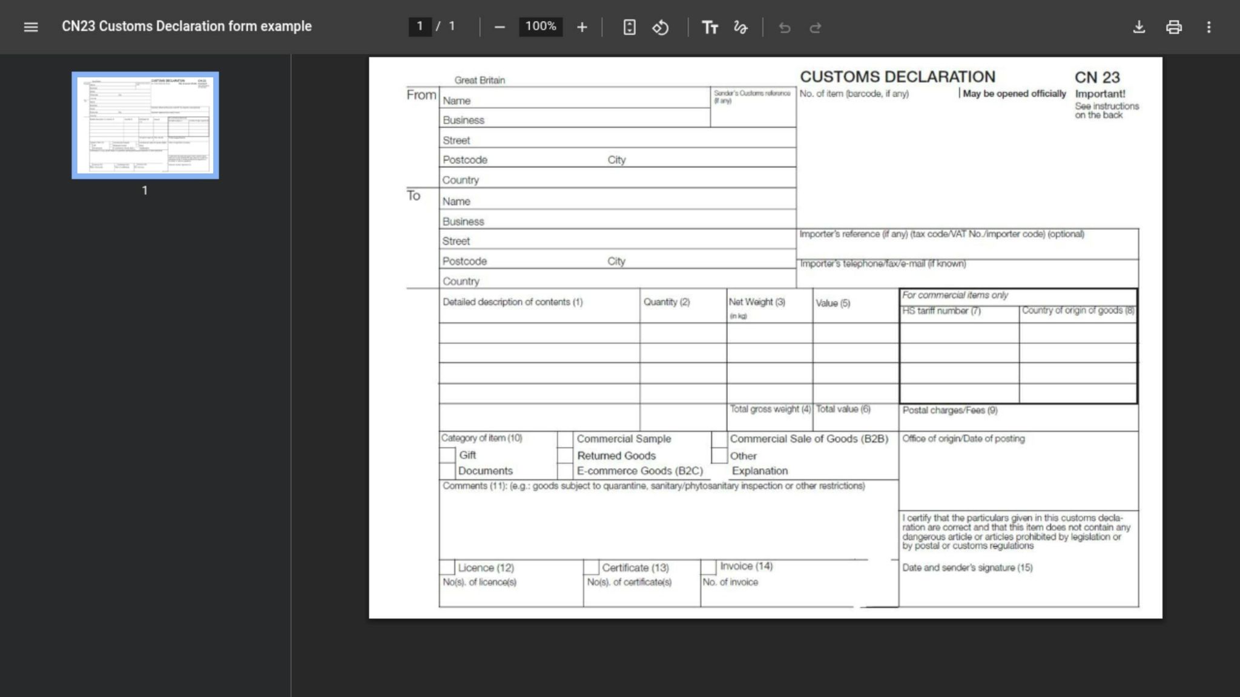Download the PDF file
Image resolution: width=1240 pixels, height=697 pixels.
tap(1139, 27)
